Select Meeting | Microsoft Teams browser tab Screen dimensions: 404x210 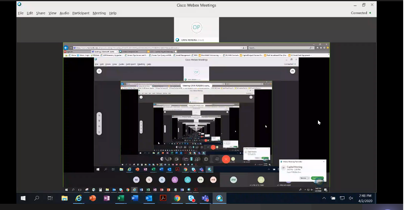[x=104, y=52]
